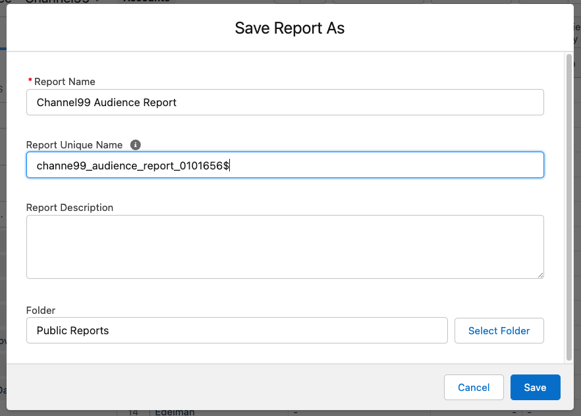Click the Report Unique Name label
This screenshot has height=416, width=581.
[74, 145]
